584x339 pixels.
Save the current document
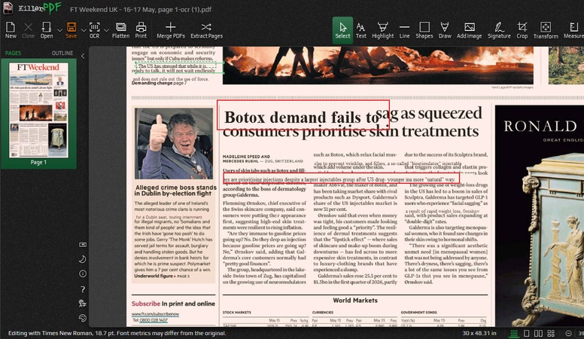click(71, 30)
